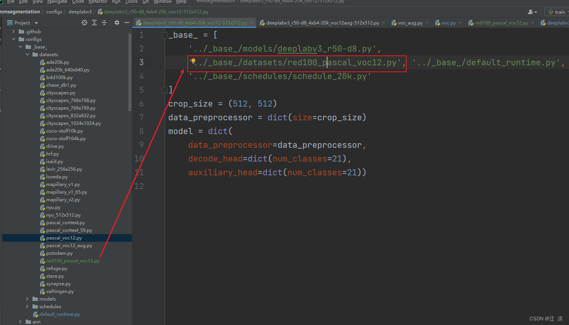Select coco-stuff164k.py file

point(66,139)
